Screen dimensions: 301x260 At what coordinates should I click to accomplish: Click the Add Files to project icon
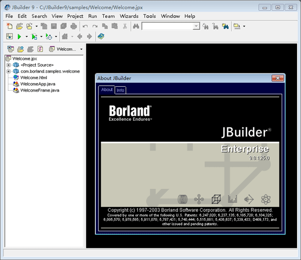click(21, 49)
